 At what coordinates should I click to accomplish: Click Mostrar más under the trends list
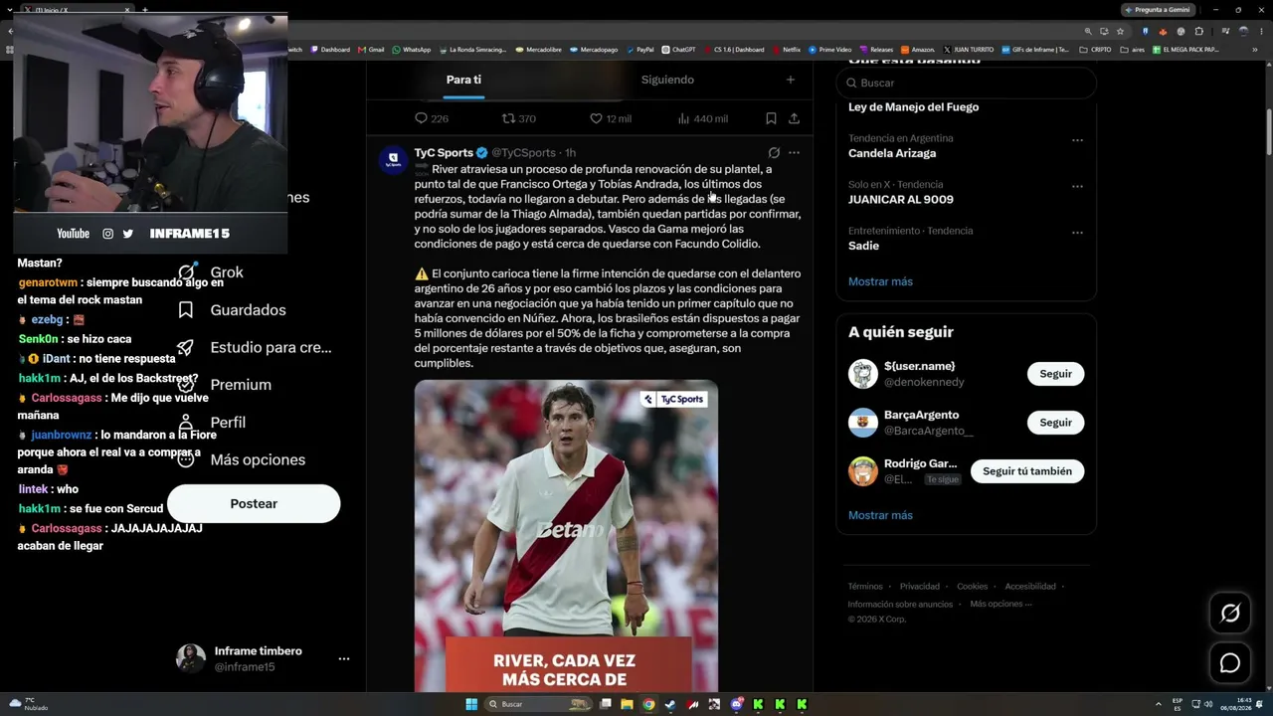880,281
